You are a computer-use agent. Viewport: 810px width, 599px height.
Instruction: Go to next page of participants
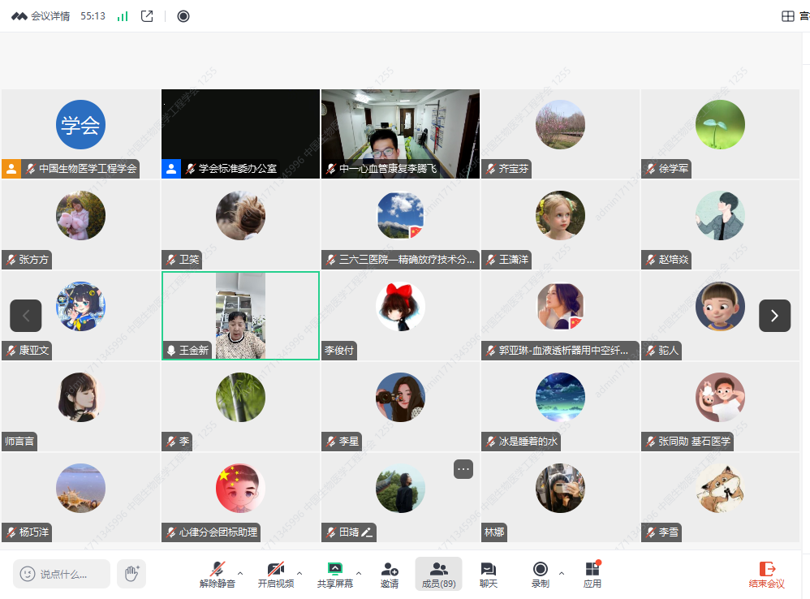[774, 316]
